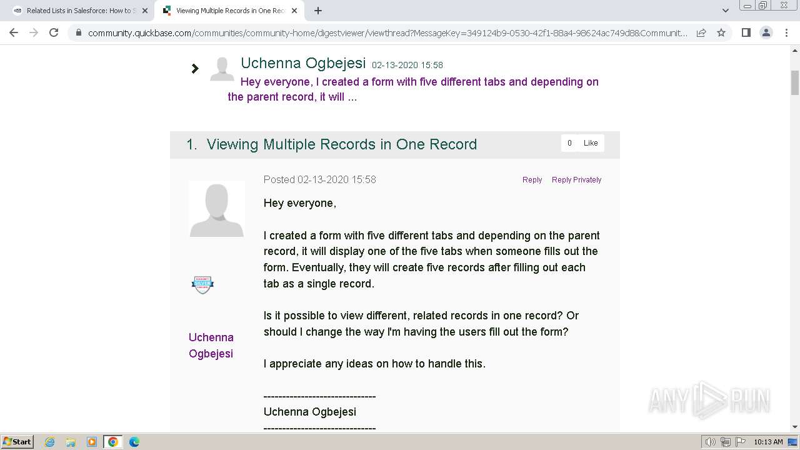Close the Viewing Multiple Records tab
800x450 pixels.
294,11
